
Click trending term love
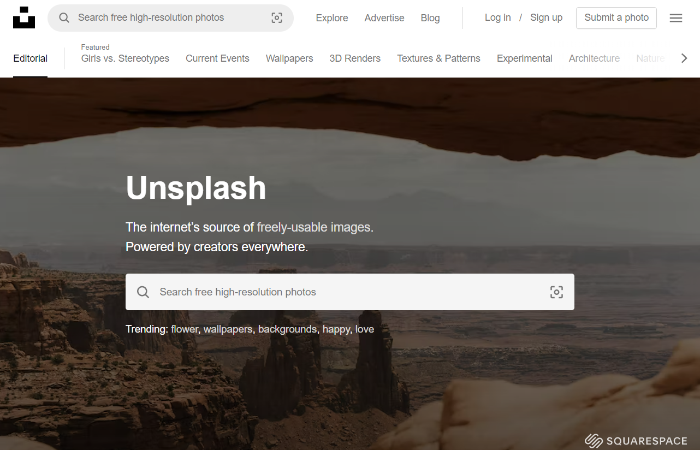click(365, 329)
